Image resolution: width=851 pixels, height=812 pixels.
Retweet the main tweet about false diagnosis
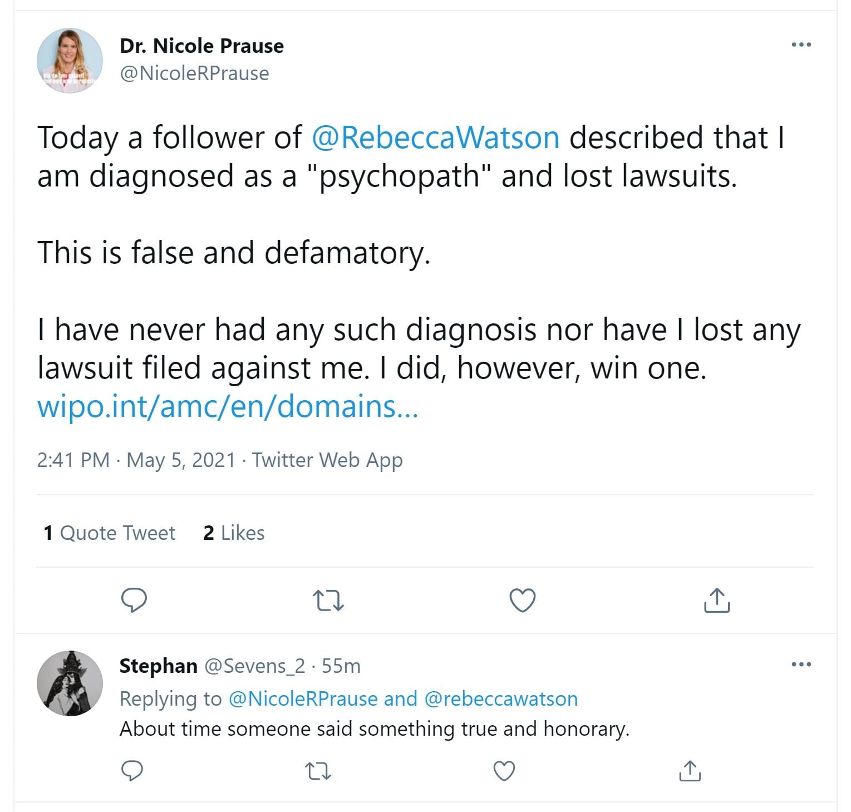(x=328, y=601)
